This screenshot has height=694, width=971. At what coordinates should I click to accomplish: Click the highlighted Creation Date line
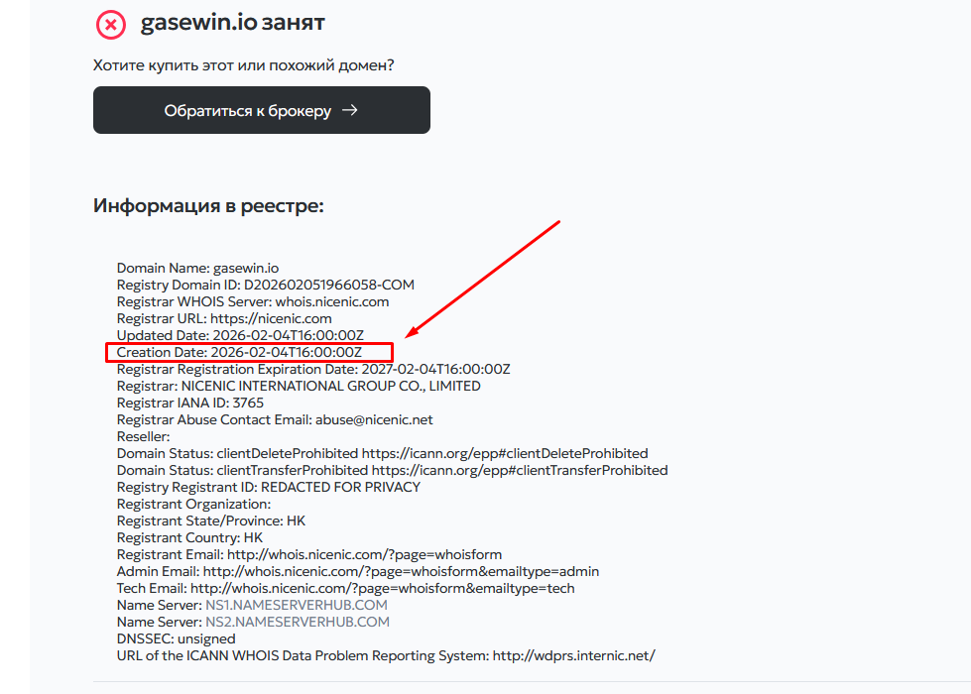[249, 352]
